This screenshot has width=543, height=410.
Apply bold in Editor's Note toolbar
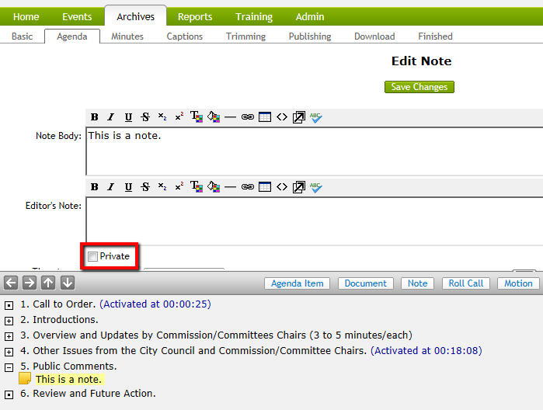point(94,187)
